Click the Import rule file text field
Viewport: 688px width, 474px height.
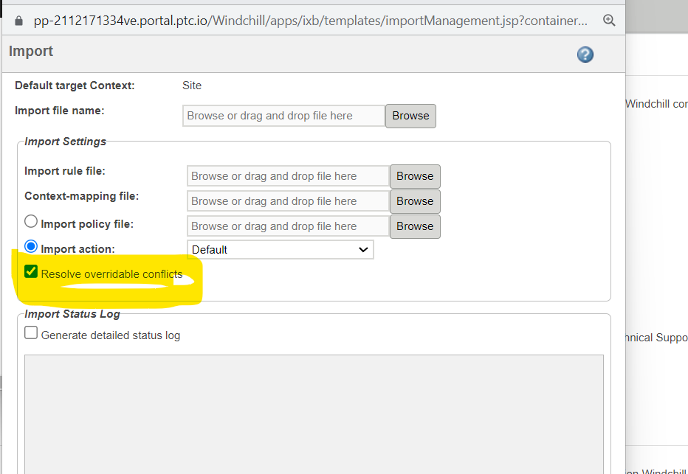287,176
